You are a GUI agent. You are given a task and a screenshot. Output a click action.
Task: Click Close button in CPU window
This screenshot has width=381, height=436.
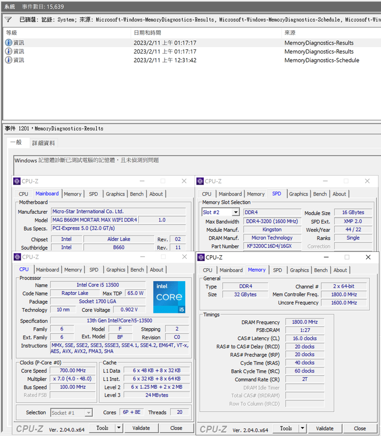click(x=176, y=428)
